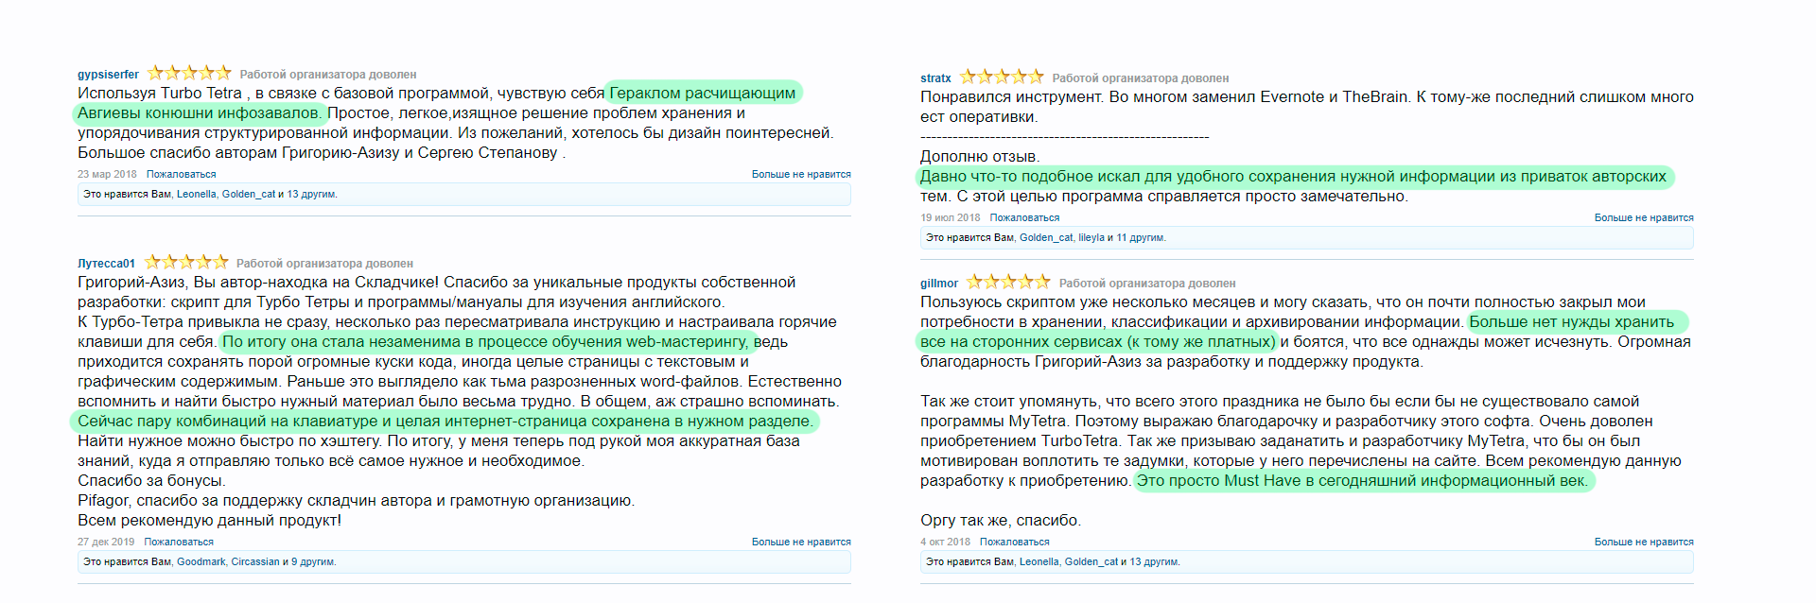Unlike the gypsiserfer review via 'Больше не нравится'
This screenshot has width=1816, height=603.
(x=801, y=175)
